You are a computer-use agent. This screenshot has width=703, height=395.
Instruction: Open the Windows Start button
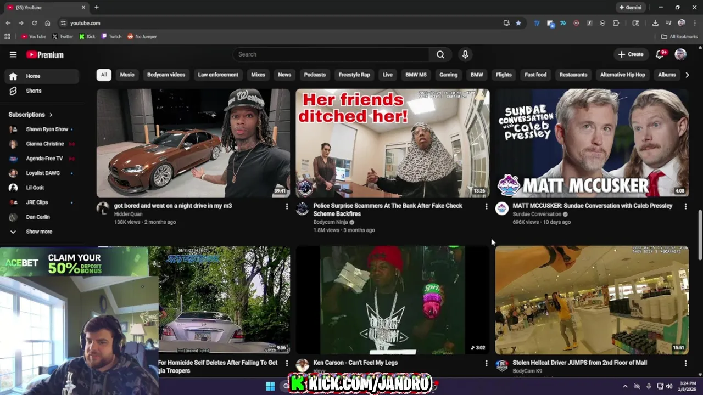[x=270, y=386]
